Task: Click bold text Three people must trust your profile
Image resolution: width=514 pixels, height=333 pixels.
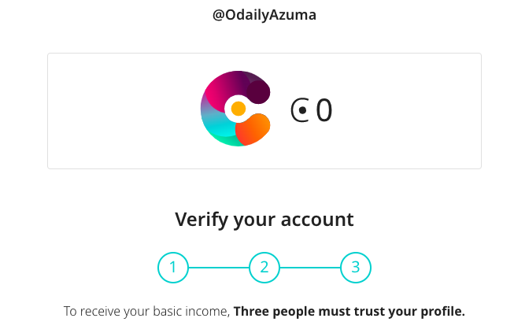Action: click(x=349, y=312)
